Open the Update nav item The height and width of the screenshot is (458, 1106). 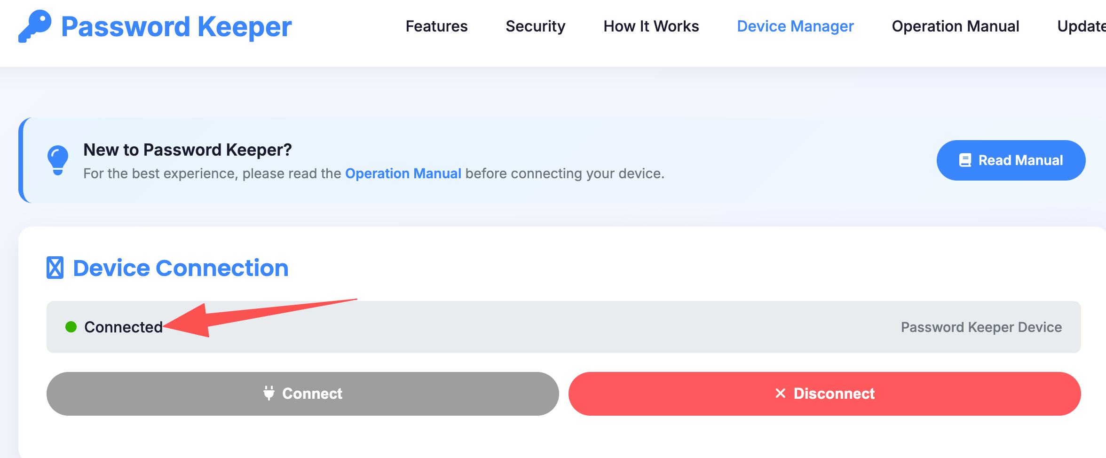[x=1082, y=26]
